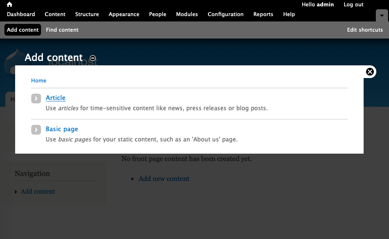Click the Article description text
389x239 pixels.
click(x=157, y=108)
